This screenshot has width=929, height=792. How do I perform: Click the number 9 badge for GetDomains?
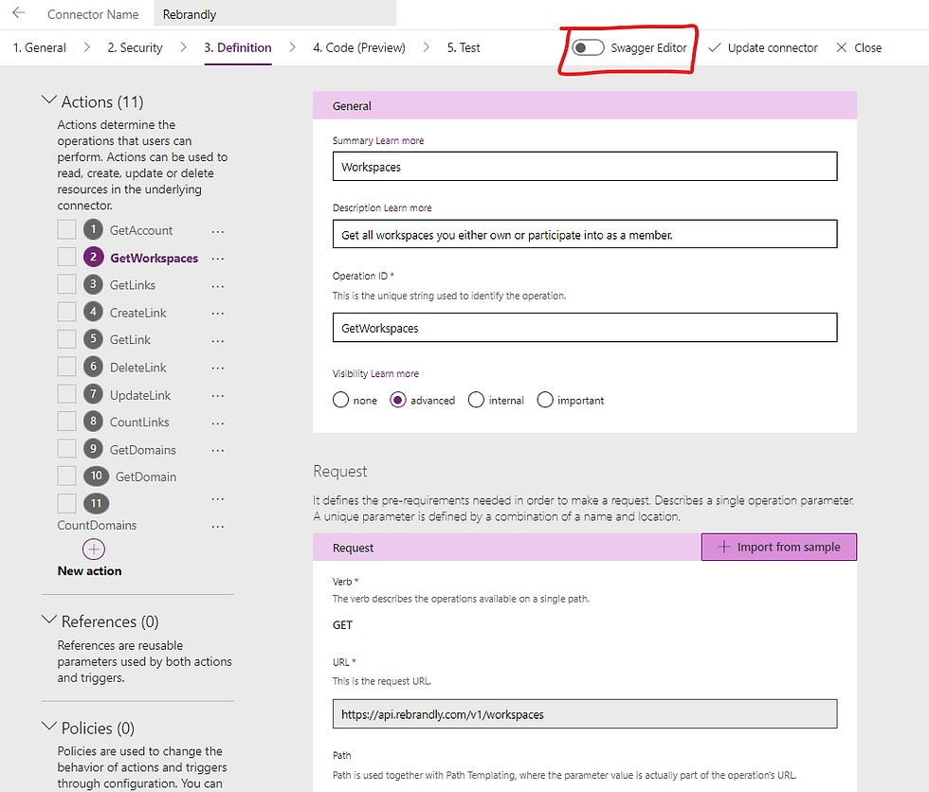click(93, 449)
